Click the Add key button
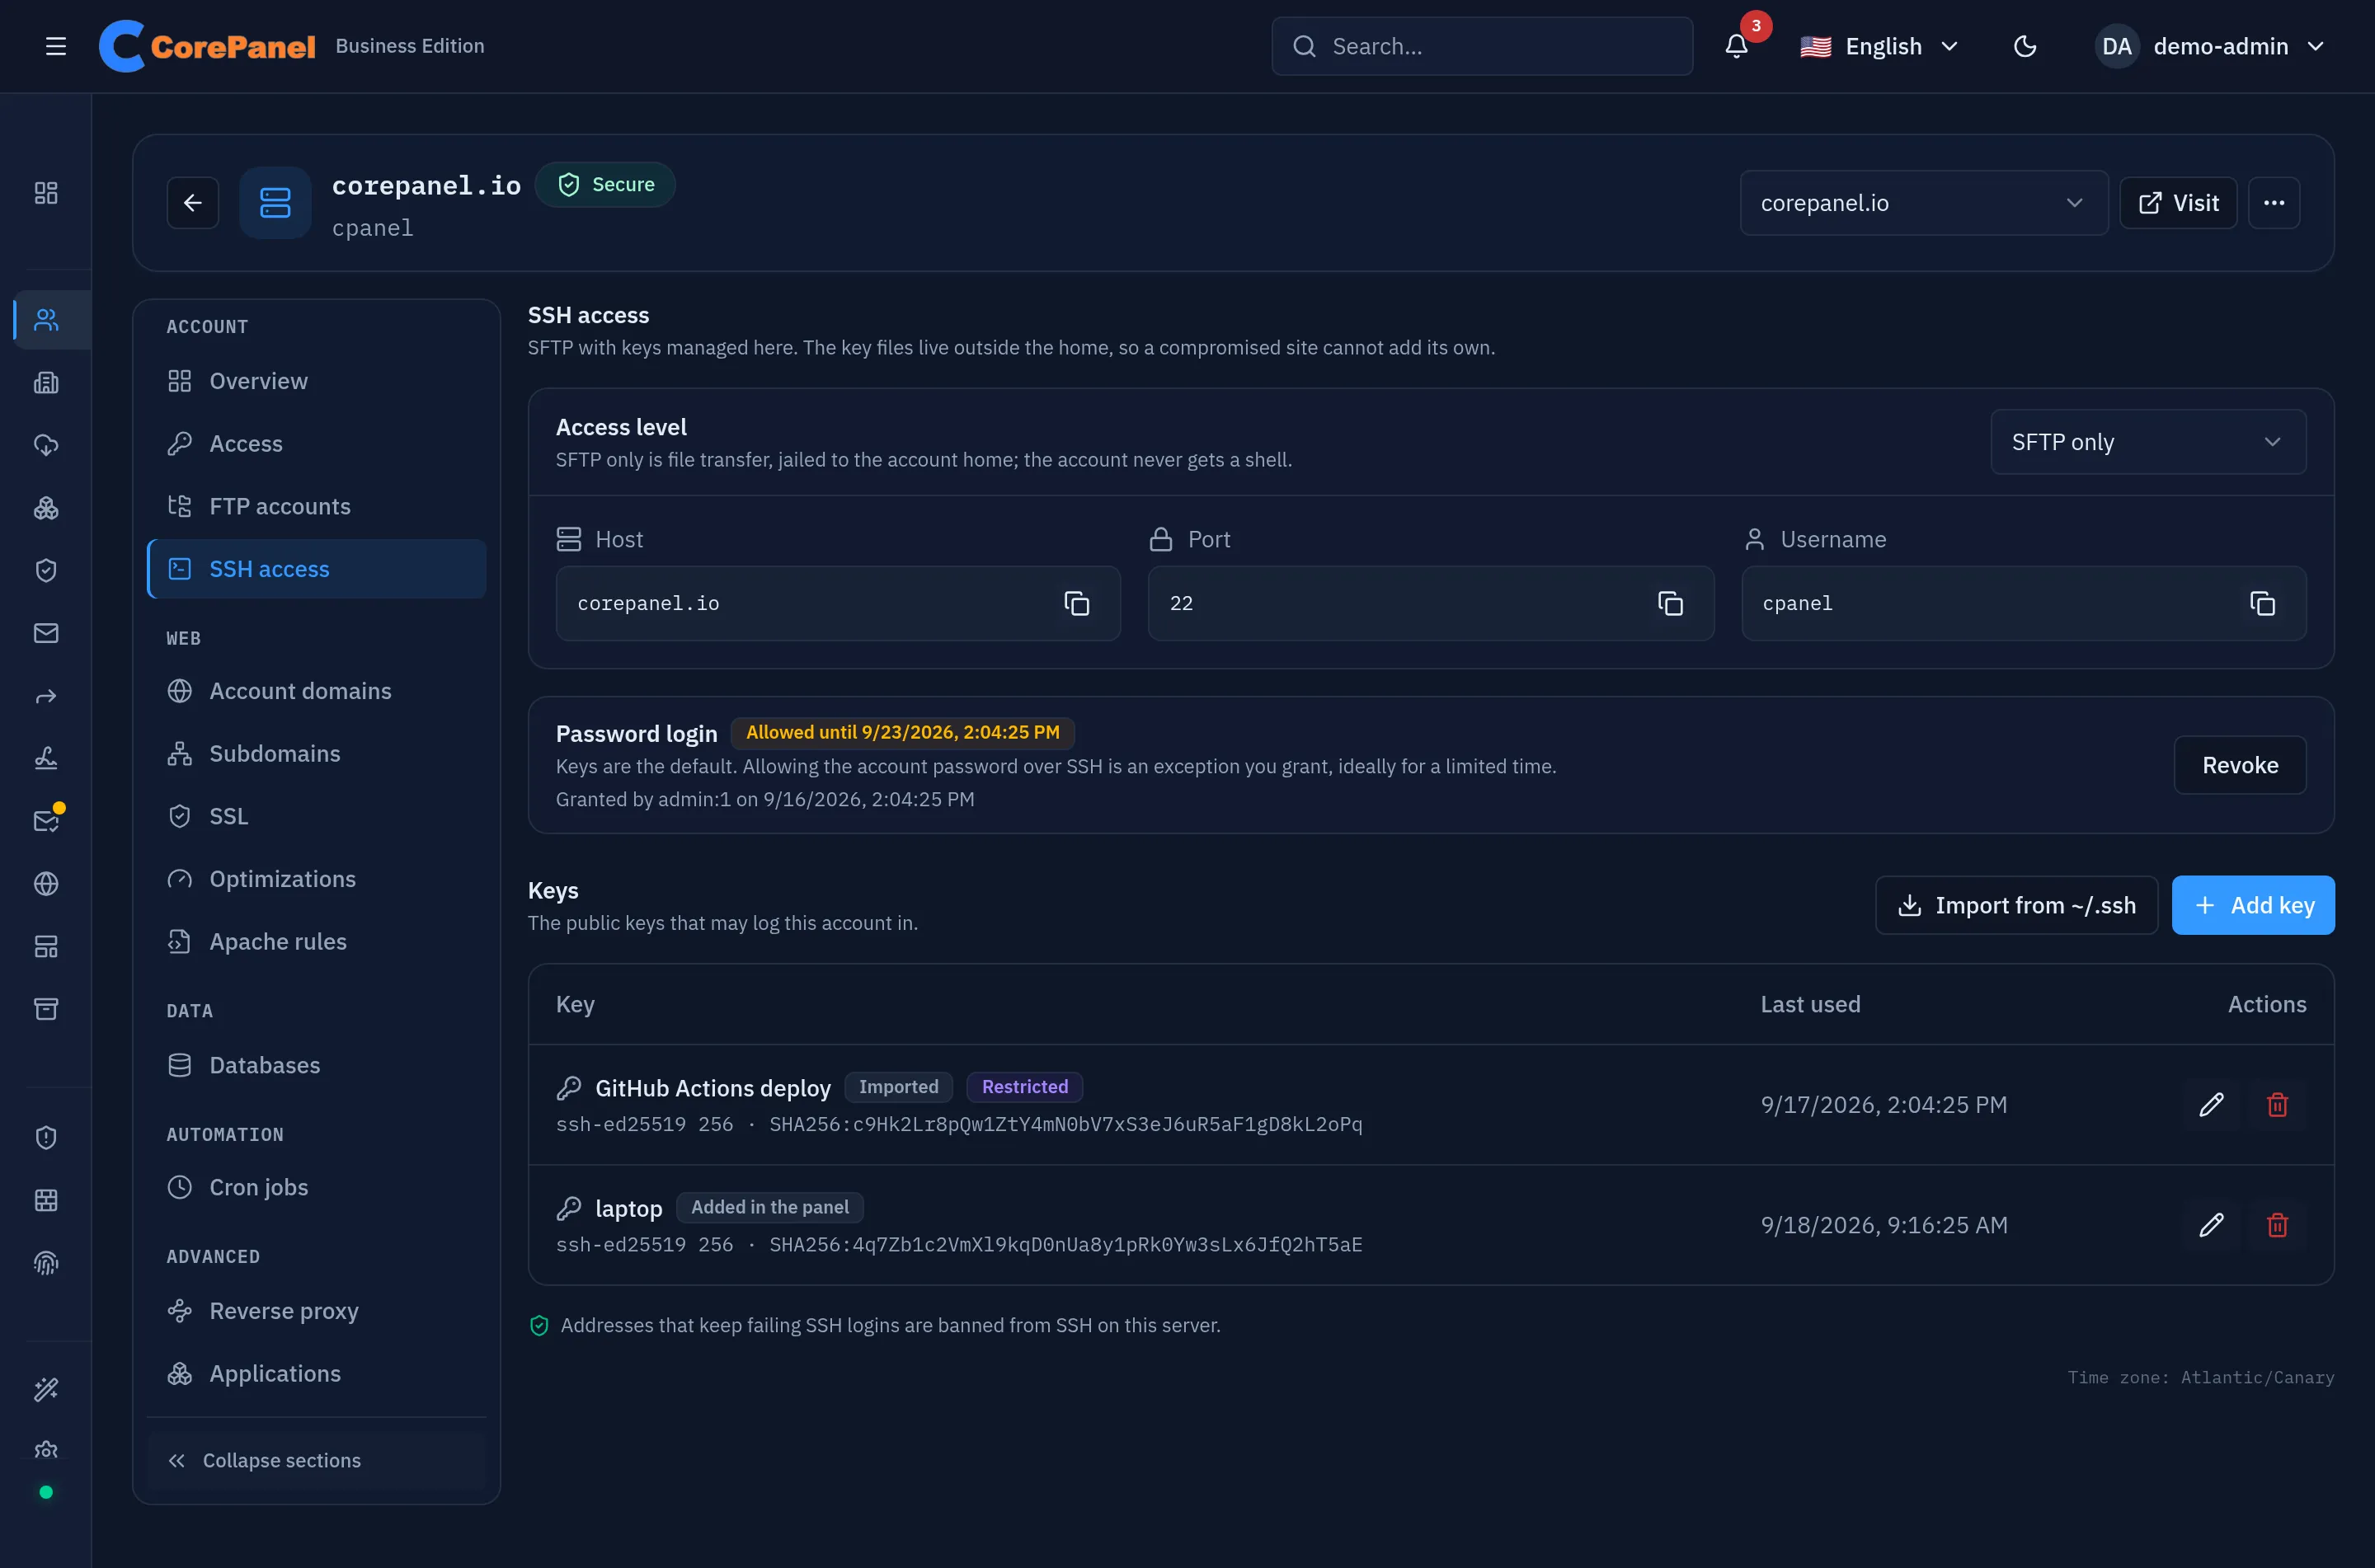This screenshot has width=2375, height=1568. pyautogui.click(x=2253, y=905)
